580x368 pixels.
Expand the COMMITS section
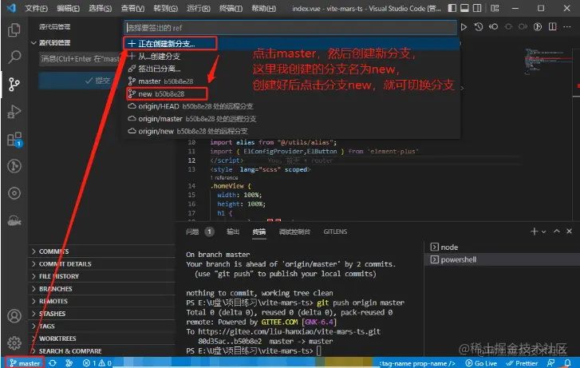(x=102, y=251)
